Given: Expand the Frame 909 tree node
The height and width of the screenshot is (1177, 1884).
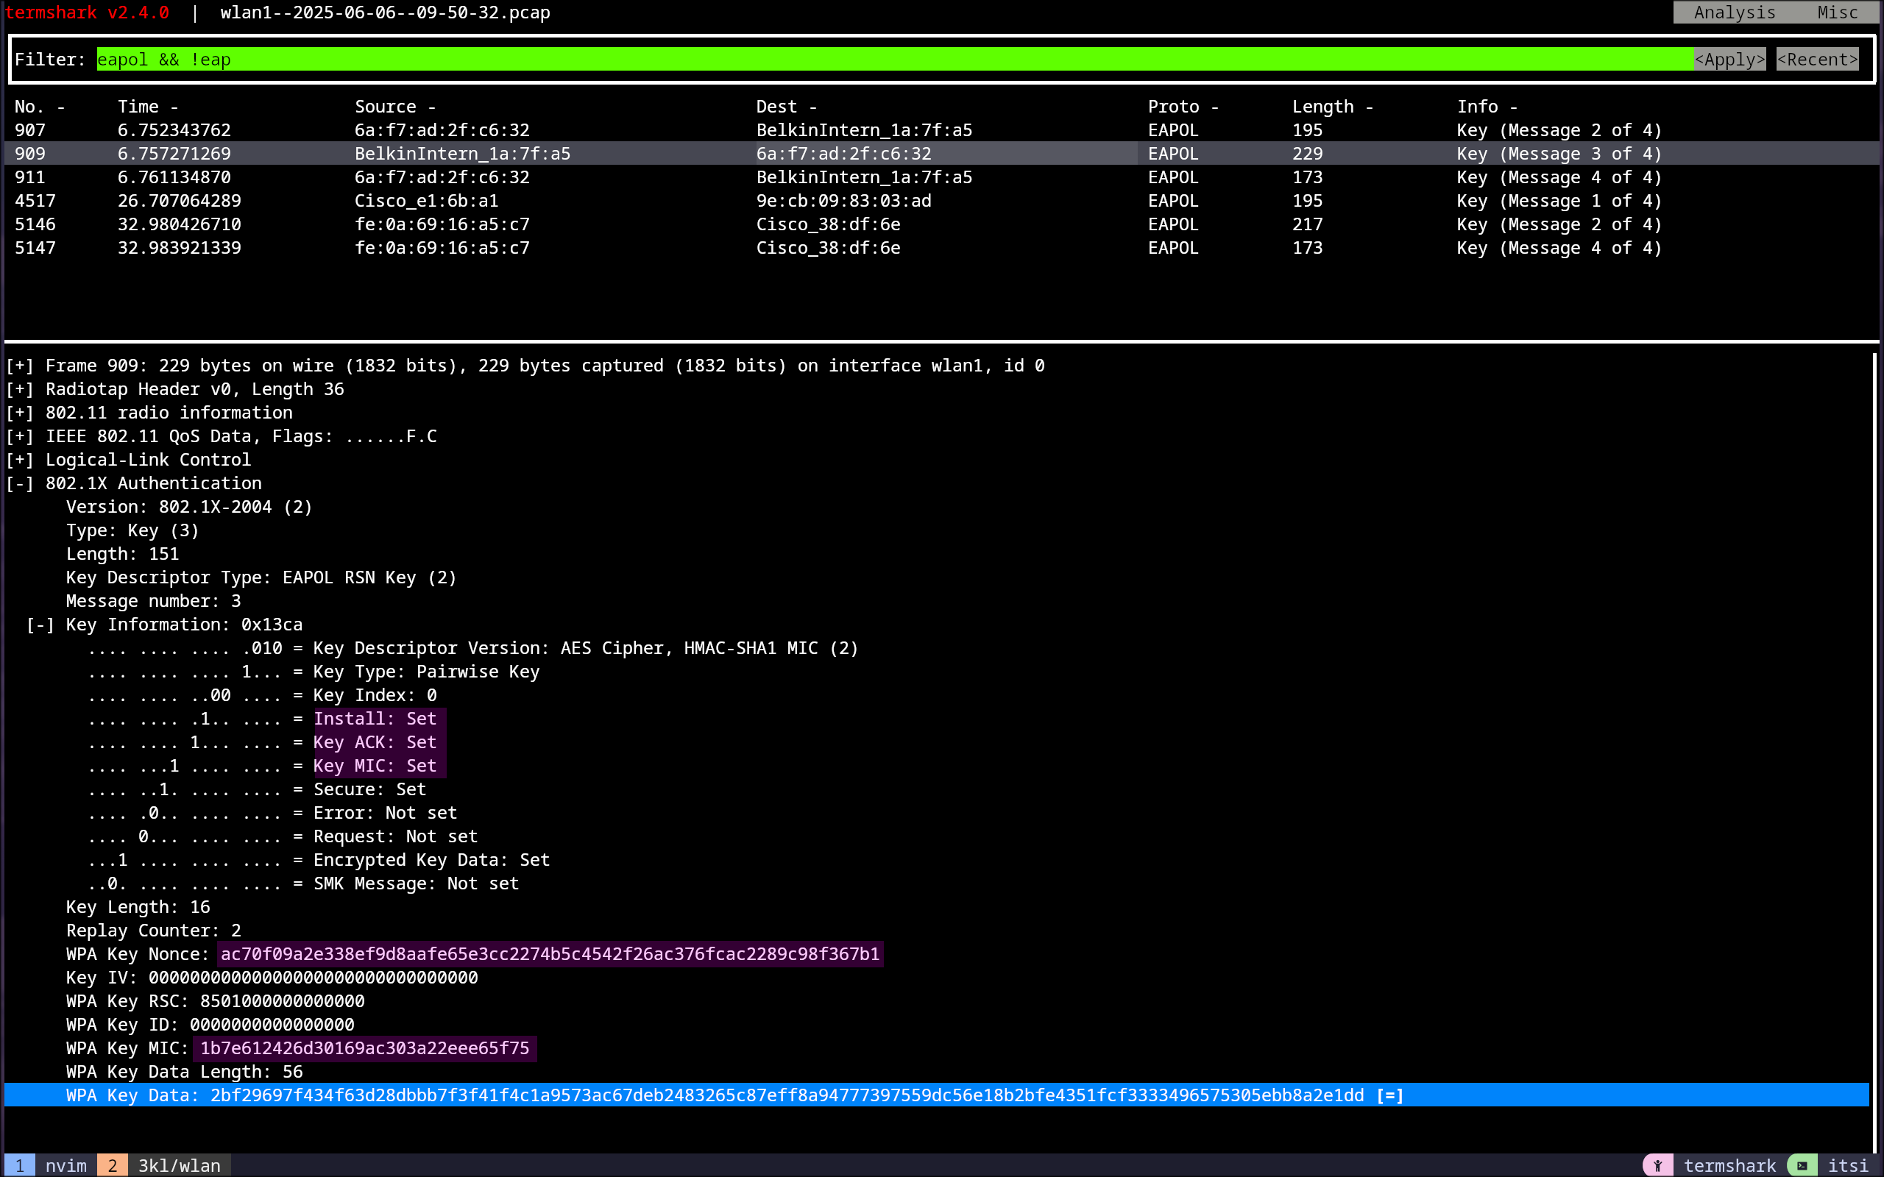Looking at the screenshot, I should 19,366.
